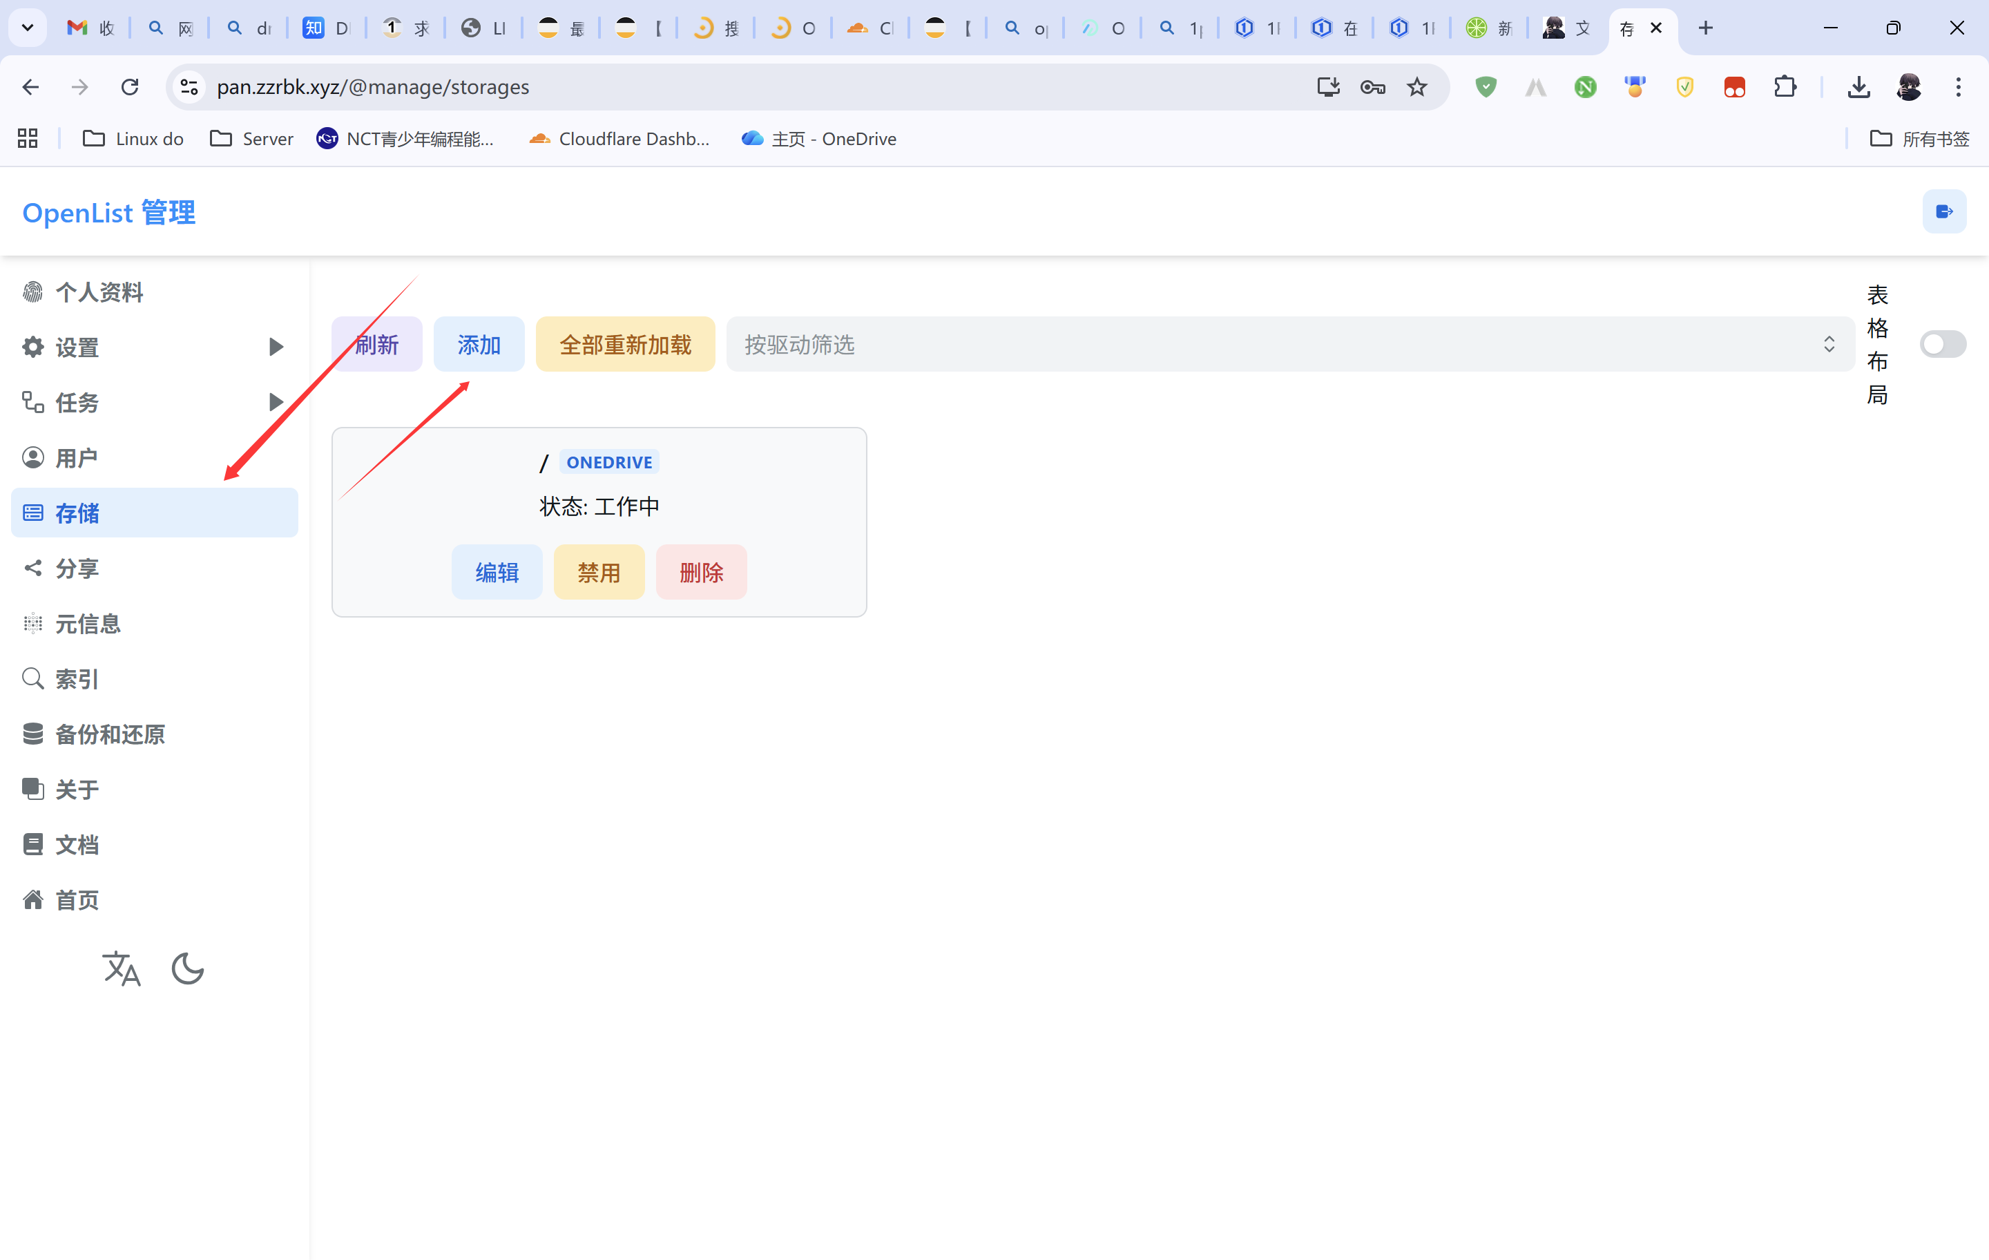Click the Add storage button
Screen dimensions: 1989x1260
pyautogui.click(x=479, y=344)
